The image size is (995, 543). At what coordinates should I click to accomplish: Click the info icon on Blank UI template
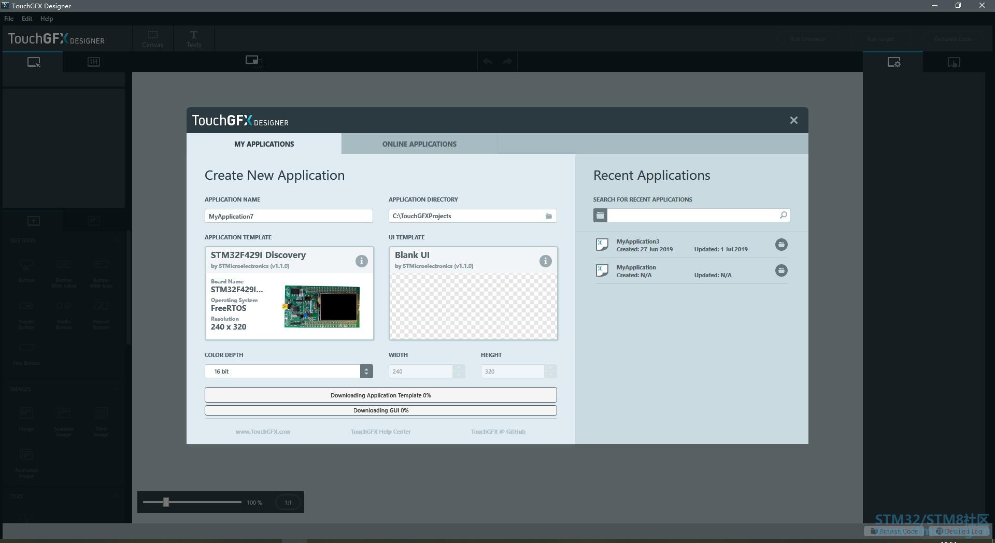click(x=545, y=261)
